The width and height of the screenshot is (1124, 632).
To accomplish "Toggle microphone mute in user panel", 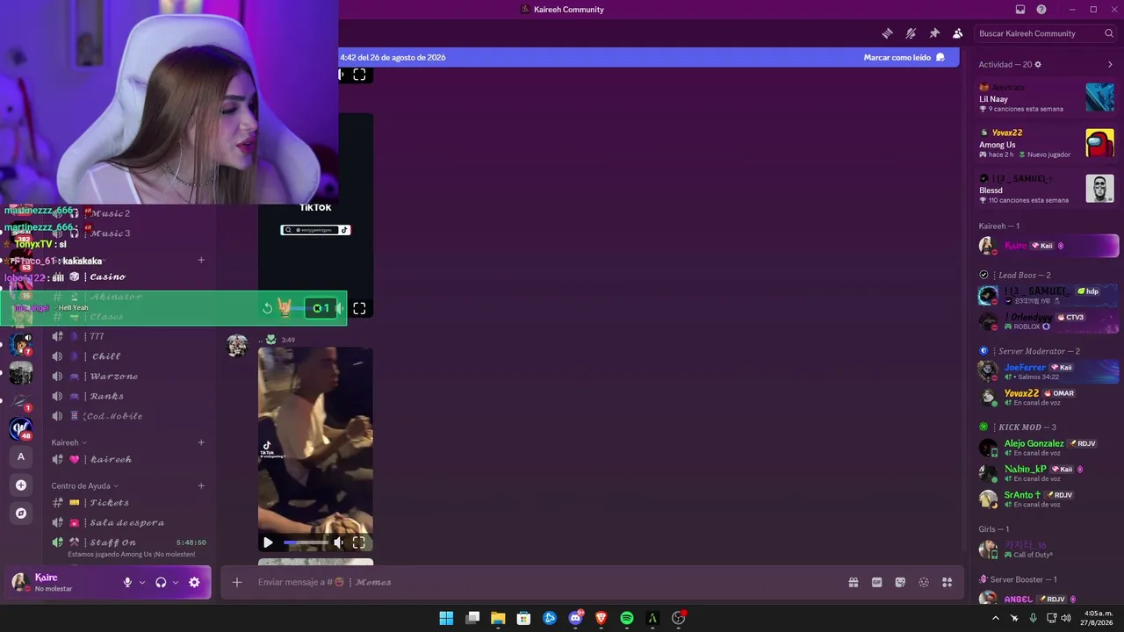I will coord(127,582).
